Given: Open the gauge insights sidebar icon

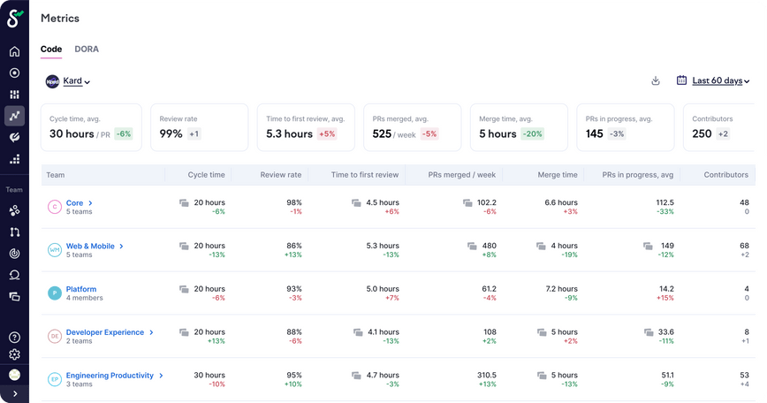Looking at the screenshot, I should tap(15, 138).
